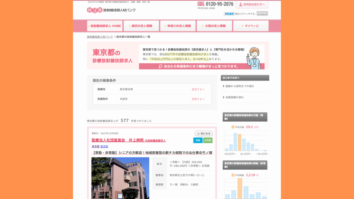Click the 井上病院 building photo
Image resolution: width=354 pixels, height=199 pixels.
[115, 178]
